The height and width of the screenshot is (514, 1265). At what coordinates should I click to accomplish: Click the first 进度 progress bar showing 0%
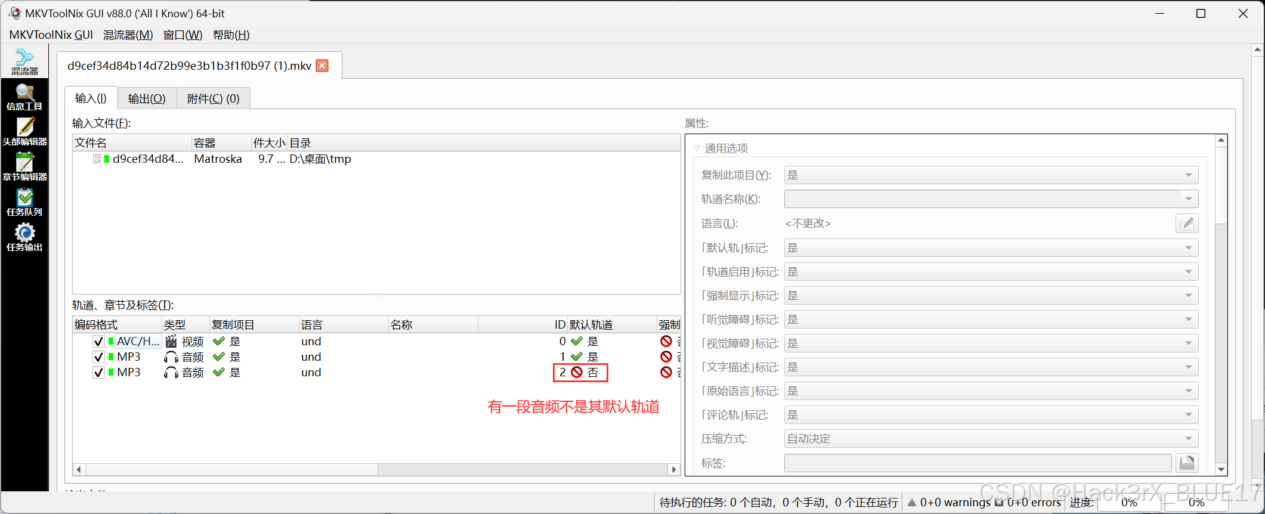[1128, 503]
